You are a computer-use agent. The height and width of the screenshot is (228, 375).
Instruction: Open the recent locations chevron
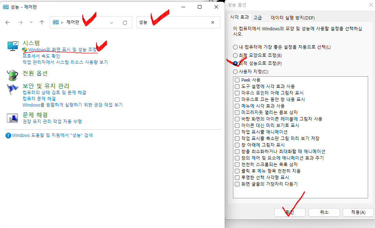click(31, 22)
